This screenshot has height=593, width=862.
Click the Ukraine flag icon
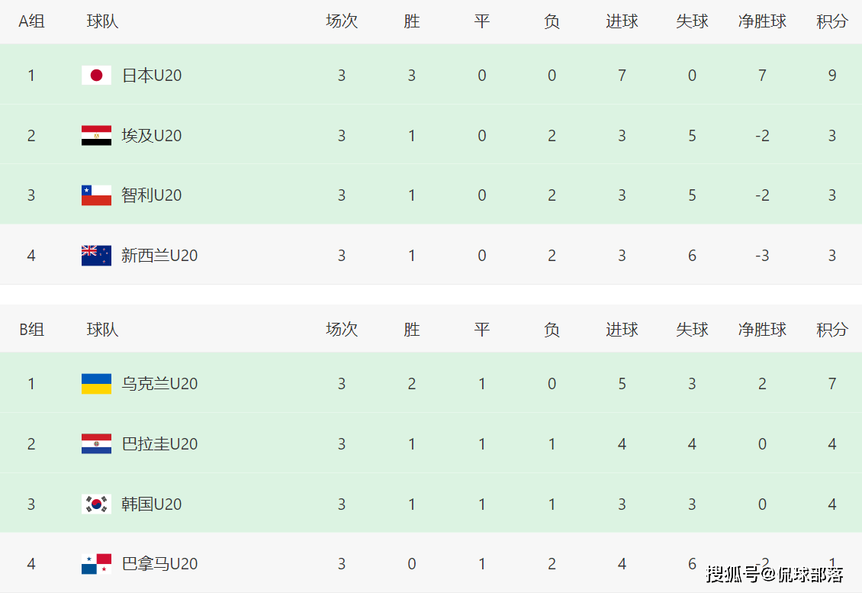click(96, 383)
